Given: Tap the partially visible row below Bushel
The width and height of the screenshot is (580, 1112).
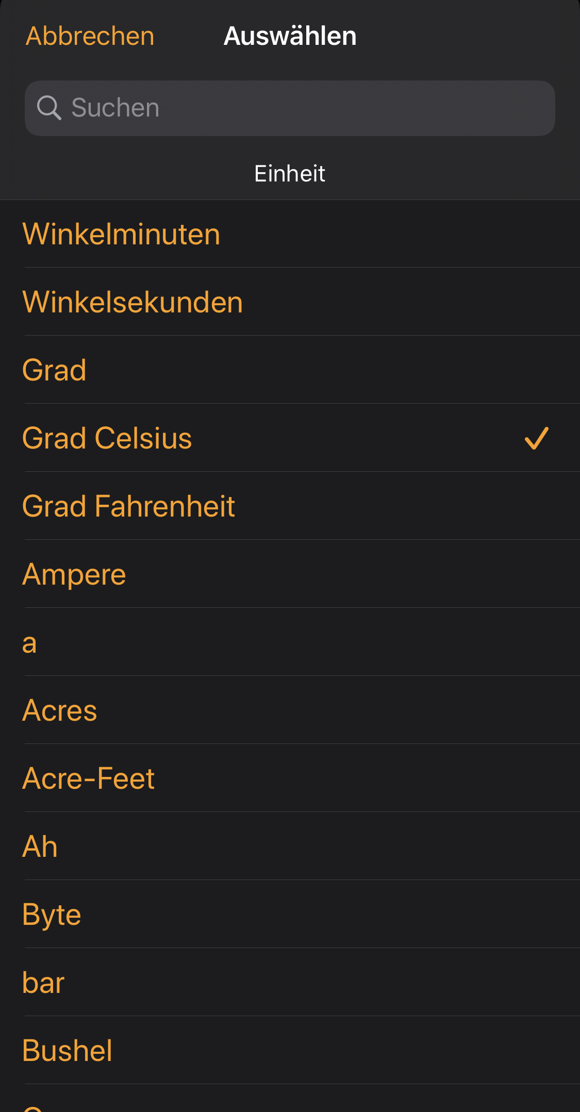Looking at the screenshot, I should click(x=290, y=1101).
